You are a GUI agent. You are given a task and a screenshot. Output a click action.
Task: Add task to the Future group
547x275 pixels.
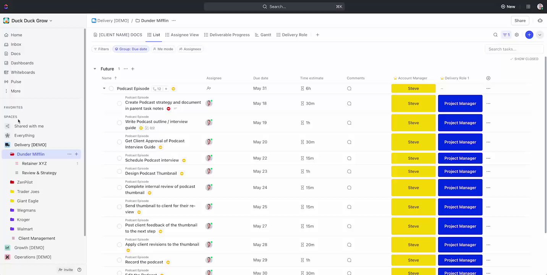(x=133, y=69)
